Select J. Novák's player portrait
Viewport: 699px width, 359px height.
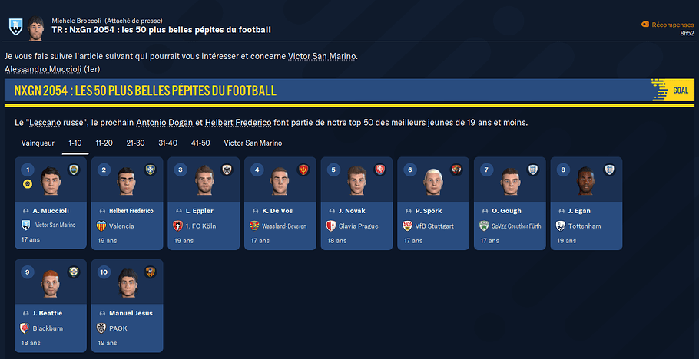(x=357, y=182)
